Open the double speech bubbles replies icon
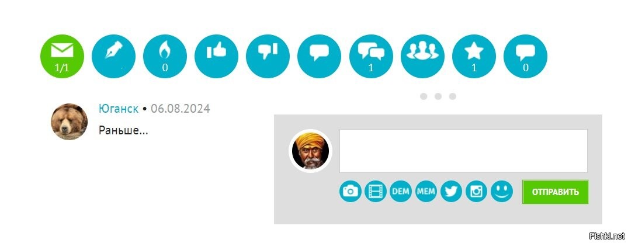This screenshot has width=628, height=243. tap(371, 56)
